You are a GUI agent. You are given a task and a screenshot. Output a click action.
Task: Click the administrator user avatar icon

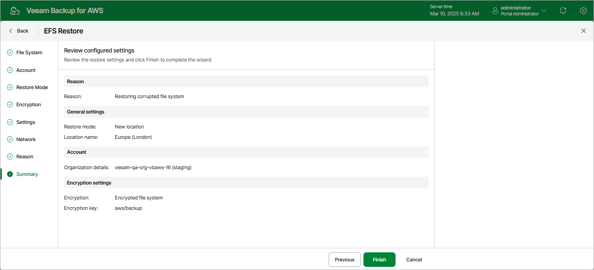[x=495, y=10]
